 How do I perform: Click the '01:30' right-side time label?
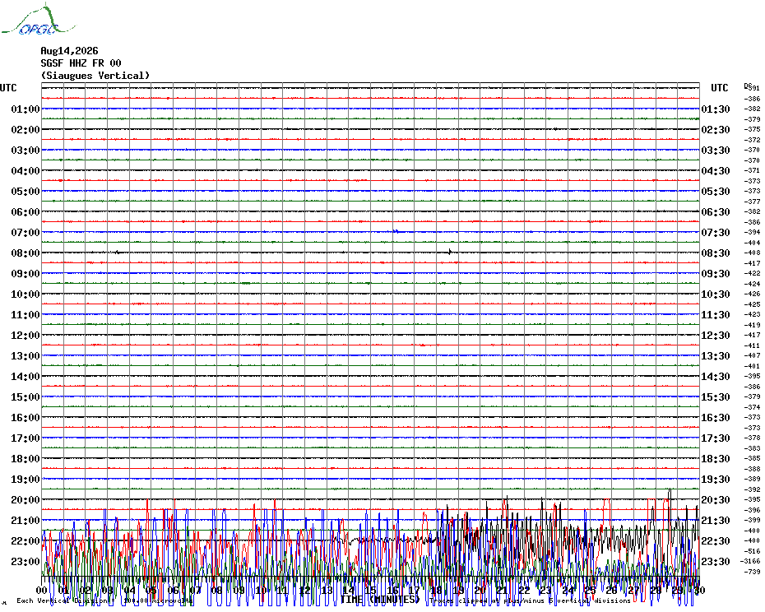coord(716,109)
